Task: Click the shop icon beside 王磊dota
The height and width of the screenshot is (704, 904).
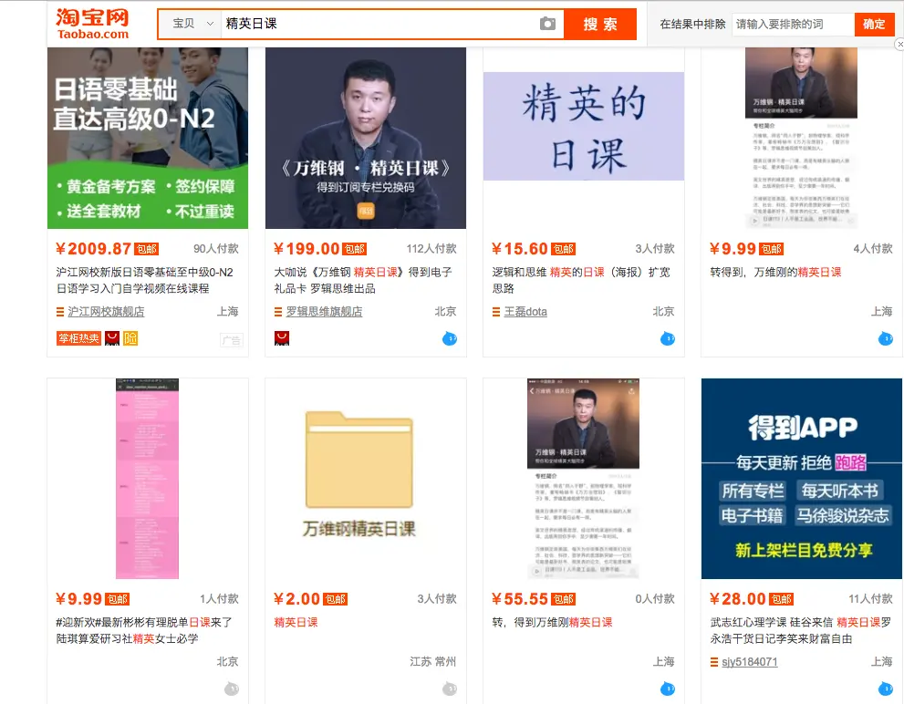Action: [x=496, y=312]
